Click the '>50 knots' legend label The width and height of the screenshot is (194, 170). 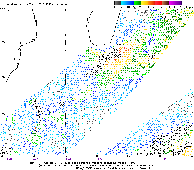click(x=186, y=7)
